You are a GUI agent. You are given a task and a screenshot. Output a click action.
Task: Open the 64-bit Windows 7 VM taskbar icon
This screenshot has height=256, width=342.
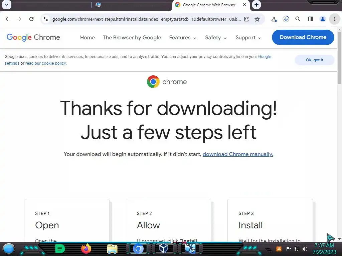point(190,249)
